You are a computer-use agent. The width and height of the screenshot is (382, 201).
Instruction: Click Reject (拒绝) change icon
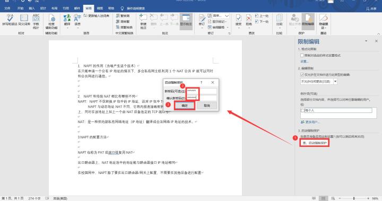coord(249,19)
